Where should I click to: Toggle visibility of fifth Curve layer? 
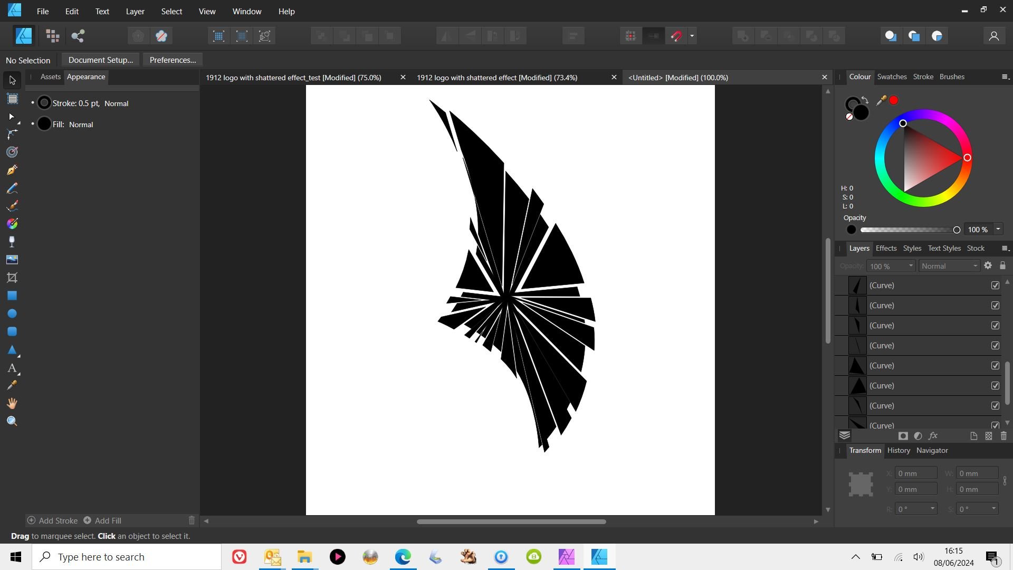click(997, 365)
